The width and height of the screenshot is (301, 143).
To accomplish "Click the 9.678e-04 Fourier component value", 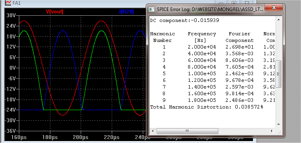I will coord(239,80).
